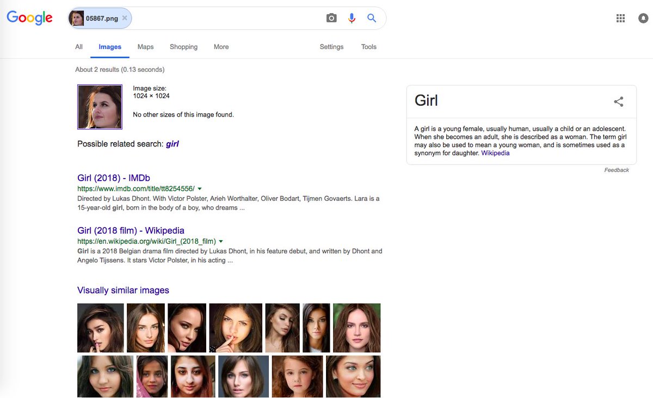Open bottom-row image of young child
Viewport: 653px width, 398px height.
coord(297,377)
